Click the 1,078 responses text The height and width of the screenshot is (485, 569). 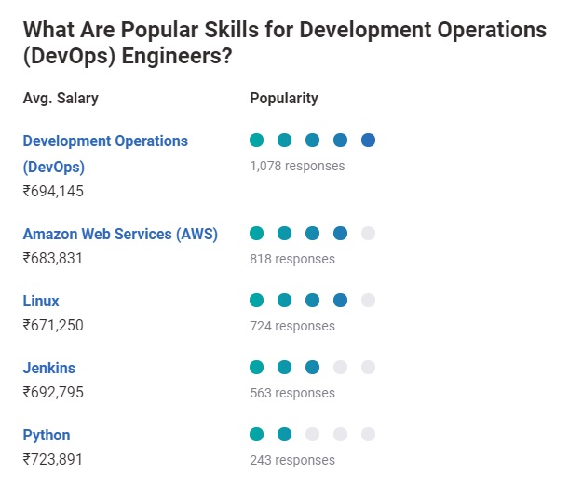(297, 166)
